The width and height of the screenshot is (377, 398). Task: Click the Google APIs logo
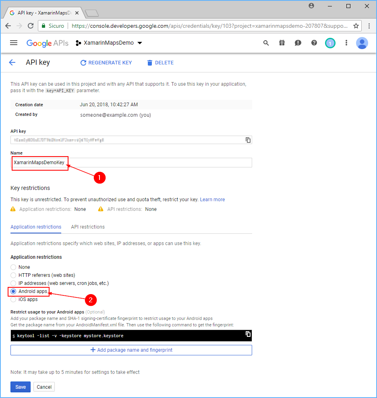click(x=48, y=43)
